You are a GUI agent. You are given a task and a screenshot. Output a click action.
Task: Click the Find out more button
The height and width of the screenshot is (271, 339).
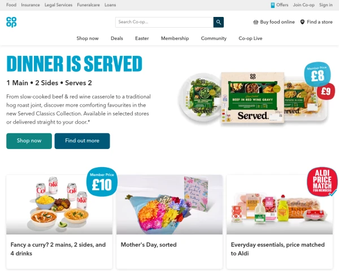[x=82, y=141]
